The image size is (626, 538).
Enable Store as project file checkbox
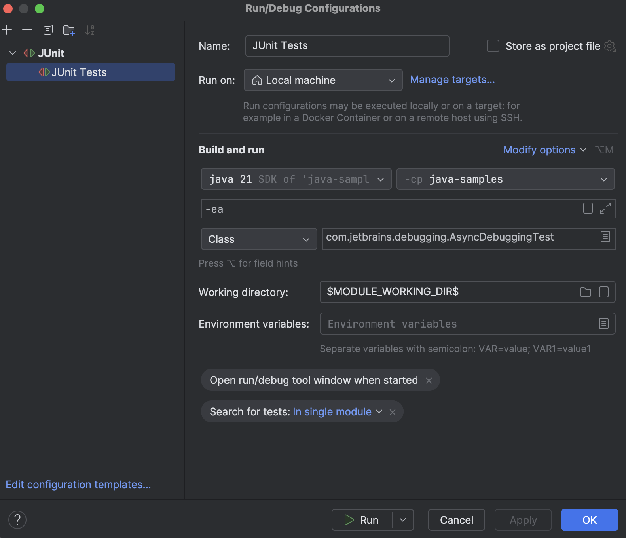493,46
